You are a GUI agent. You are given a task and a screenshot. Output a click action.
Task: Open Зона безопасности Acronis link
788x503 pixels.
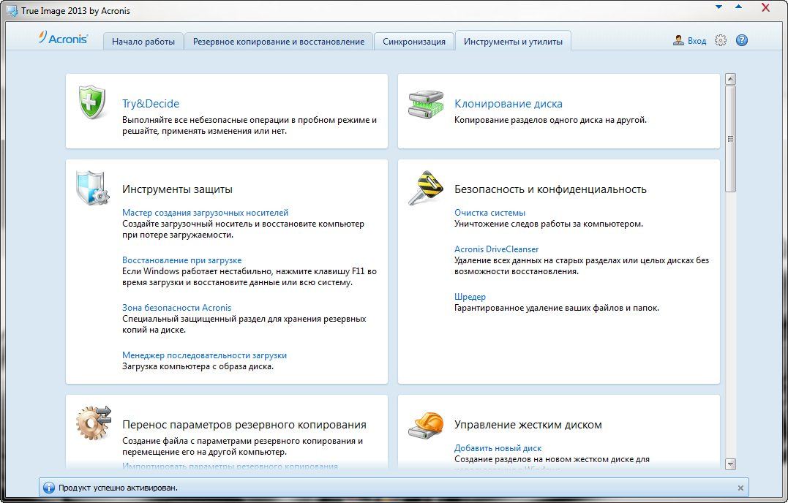click(176, 308)
